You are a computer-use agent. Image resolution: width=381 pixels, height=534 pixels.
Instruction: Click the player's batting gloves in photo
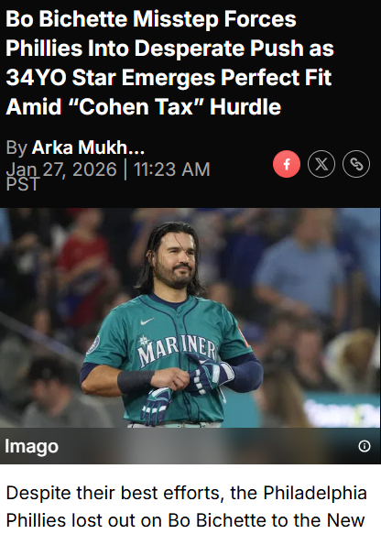187,388
